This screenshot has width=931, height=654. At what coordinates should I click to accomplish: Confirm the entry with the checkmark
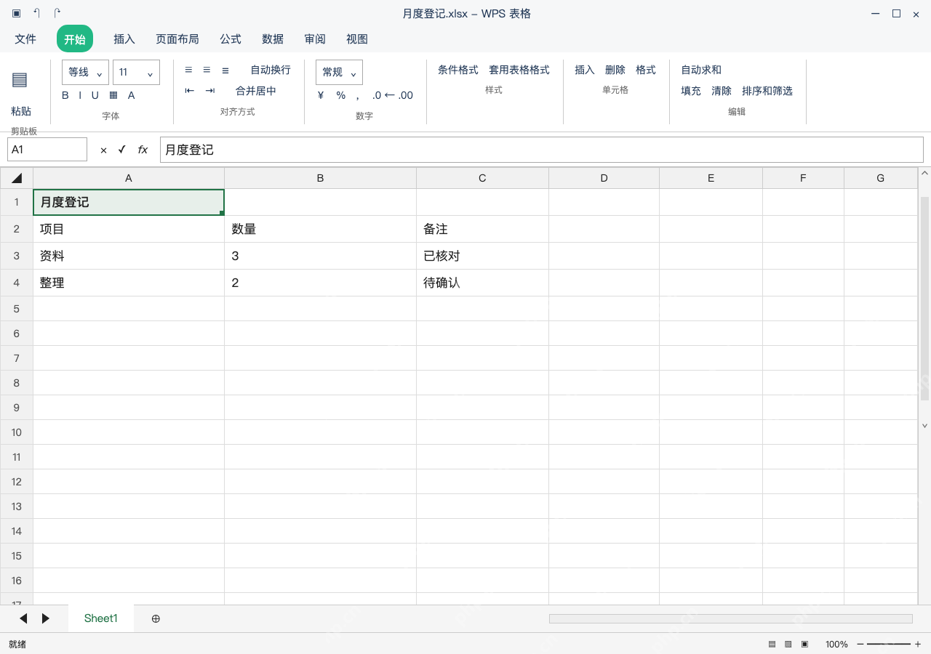[121, 150]
